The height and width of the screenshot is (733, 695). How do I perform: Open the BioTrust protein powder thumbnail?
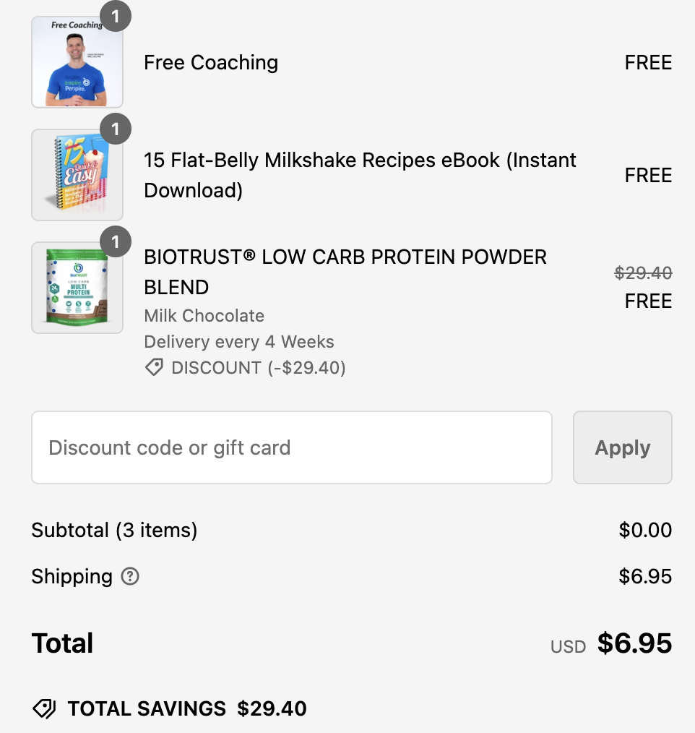pyautogui.click(x=77, y=288)
